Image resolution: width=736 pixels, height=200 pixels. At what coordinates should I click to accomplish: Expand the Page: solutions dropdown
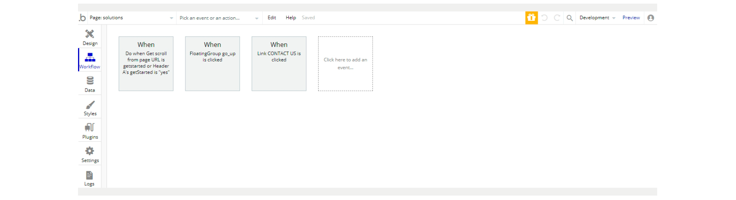(x=131, y=18)
